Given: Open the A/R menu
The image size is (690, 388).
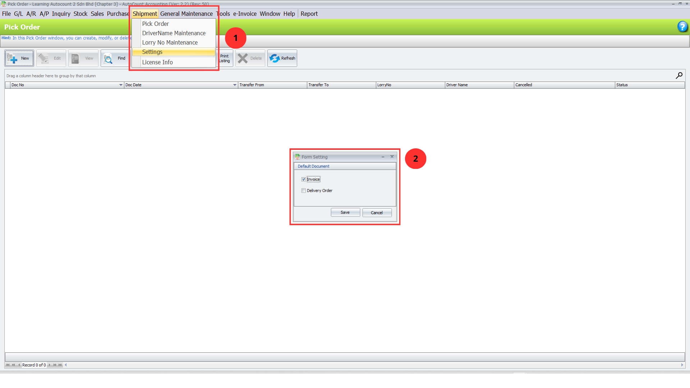Looking at the screenshot, I should (31, 14).
